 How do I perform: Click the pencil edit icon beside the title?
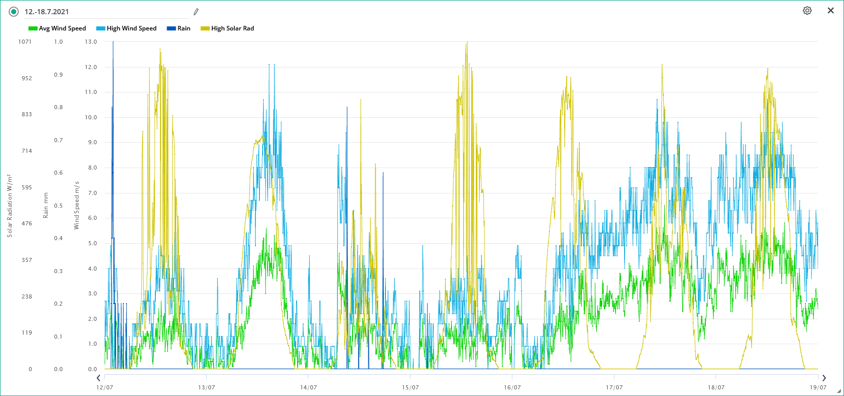click(196, 12)
